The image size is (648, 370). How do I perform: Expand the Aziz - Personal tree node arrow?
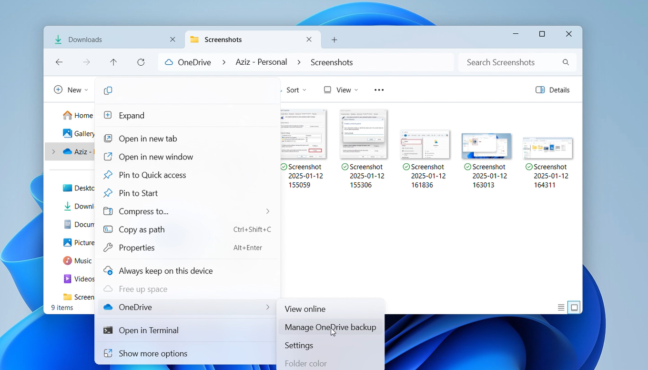53,151
